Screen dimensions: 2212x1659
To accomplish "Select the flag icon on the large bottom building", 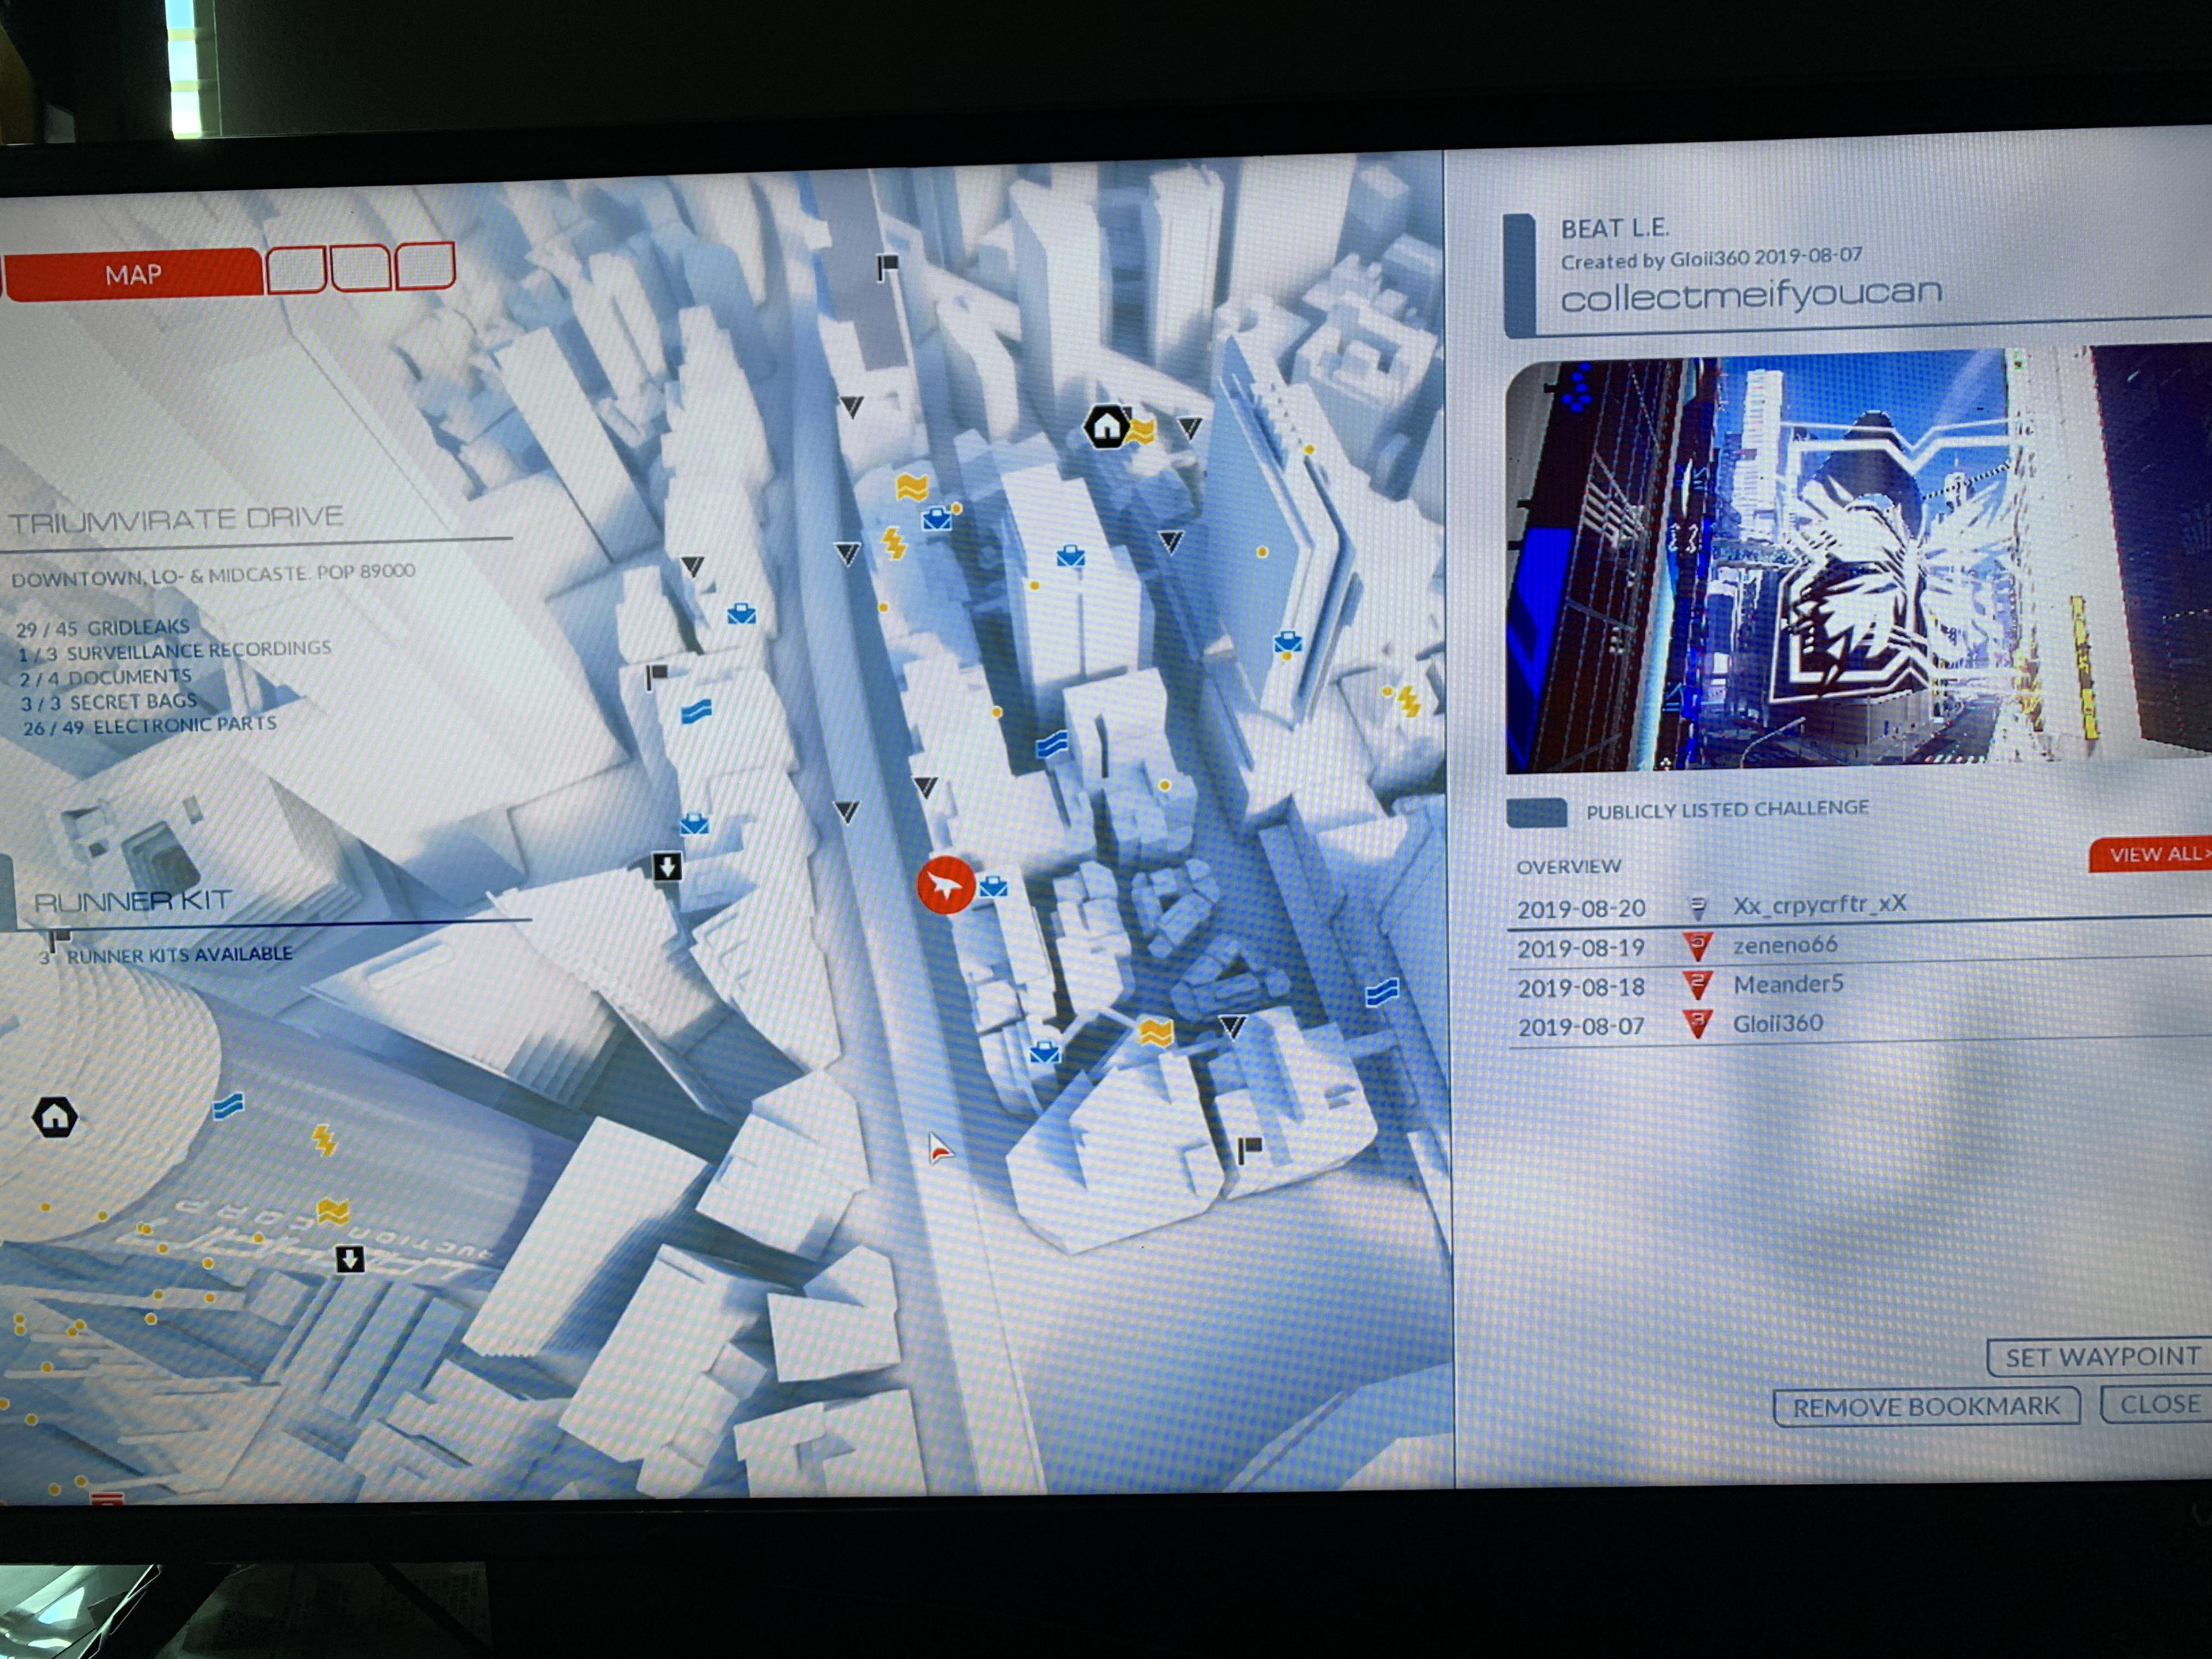I will [x=1249, y=1149].
